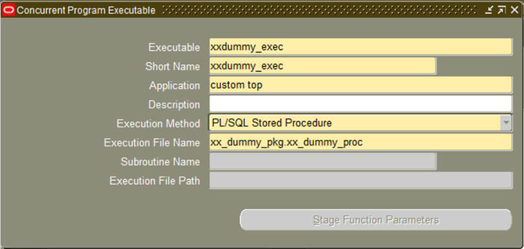The width and height of the screenshot is (524, 249).
Task: Minimize the Concurrent Program Executable window
Action: tap(489, 10)
